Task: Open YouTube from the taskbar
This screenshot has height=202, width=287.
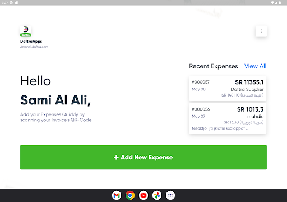Action: [x=143, y=195]
